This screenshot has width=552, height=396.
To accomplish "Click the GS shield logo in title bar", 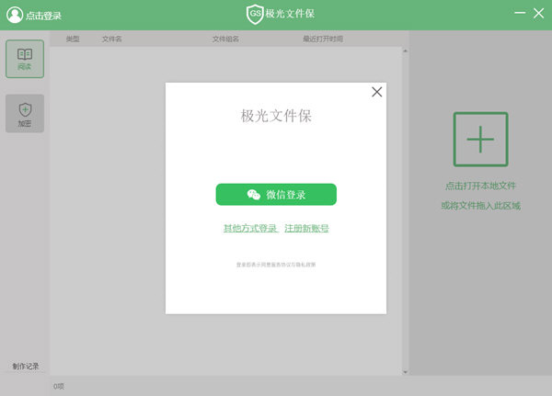I will pyautogui.click(x=255, y=14).
